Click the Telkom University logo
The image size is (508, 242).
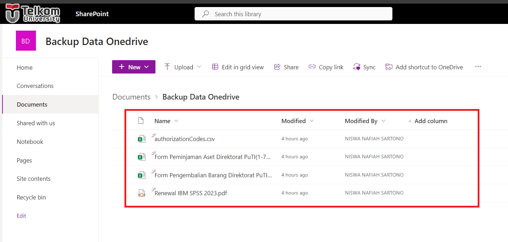33,14
